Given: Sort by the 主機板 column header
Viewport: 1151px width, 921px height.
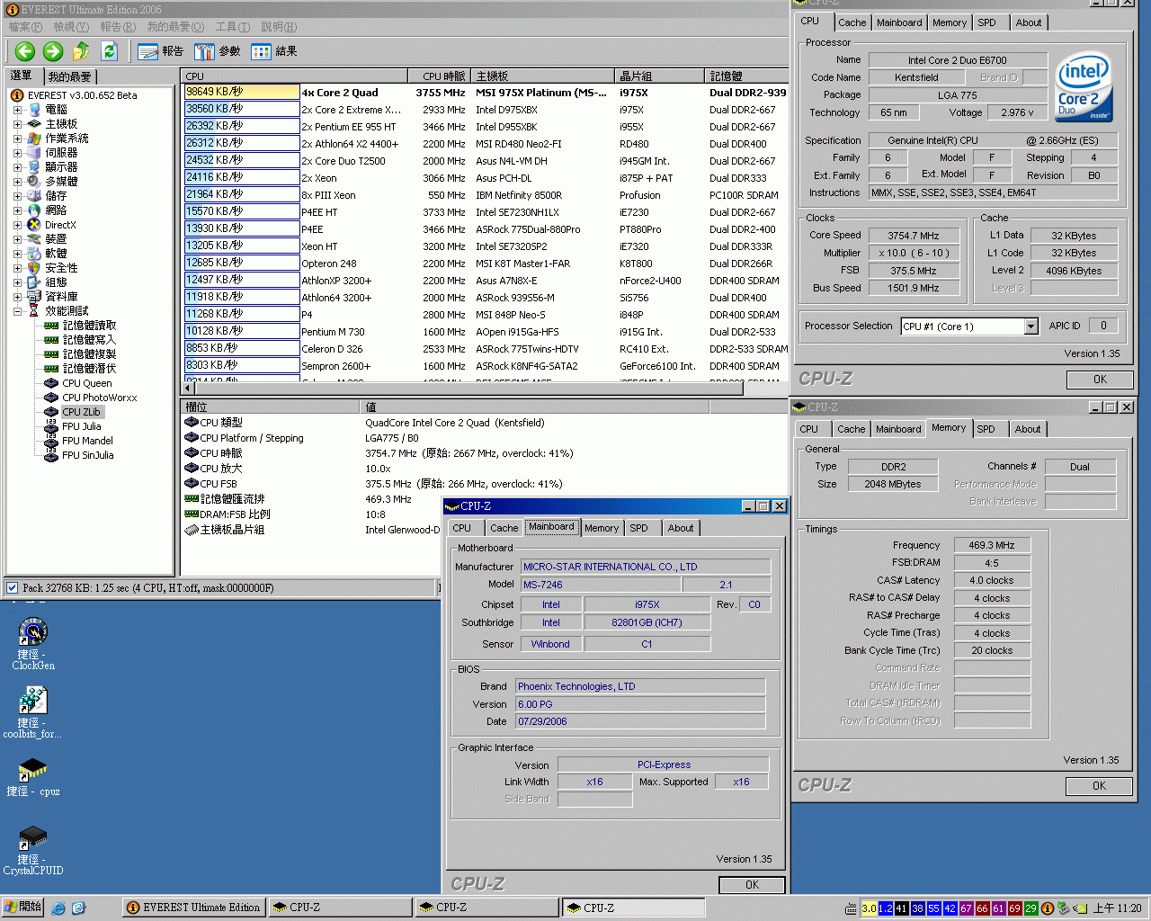Looking at the screenshot, I should pos(545,76).
